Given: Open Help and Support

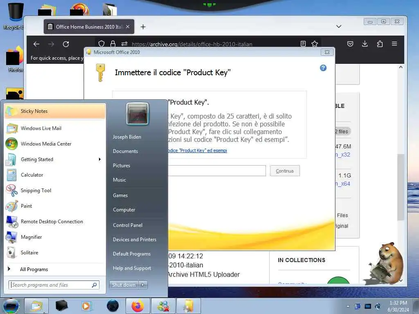Looking at the screenshot, I should pyautogui.click(x=132, y=268).
